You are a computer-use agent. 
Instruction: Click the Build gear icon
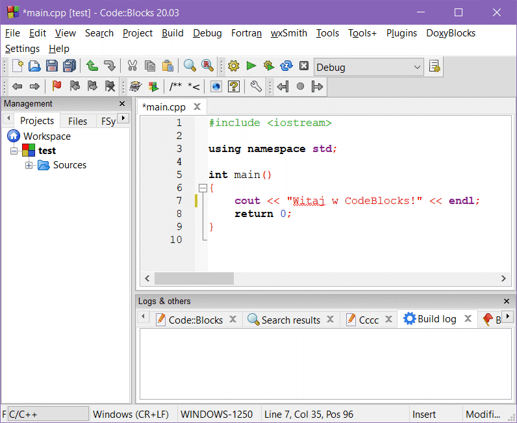[234, 66]
